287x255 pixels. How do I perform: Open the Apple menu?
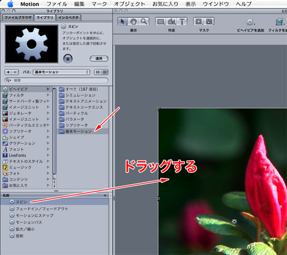point(10,4)
